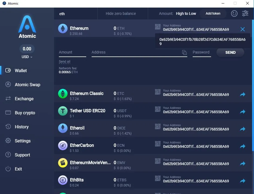Image resolution: width=254 pixels, height=194 pixels.
Task: Click the Support question mark icon
Action: 8,155
